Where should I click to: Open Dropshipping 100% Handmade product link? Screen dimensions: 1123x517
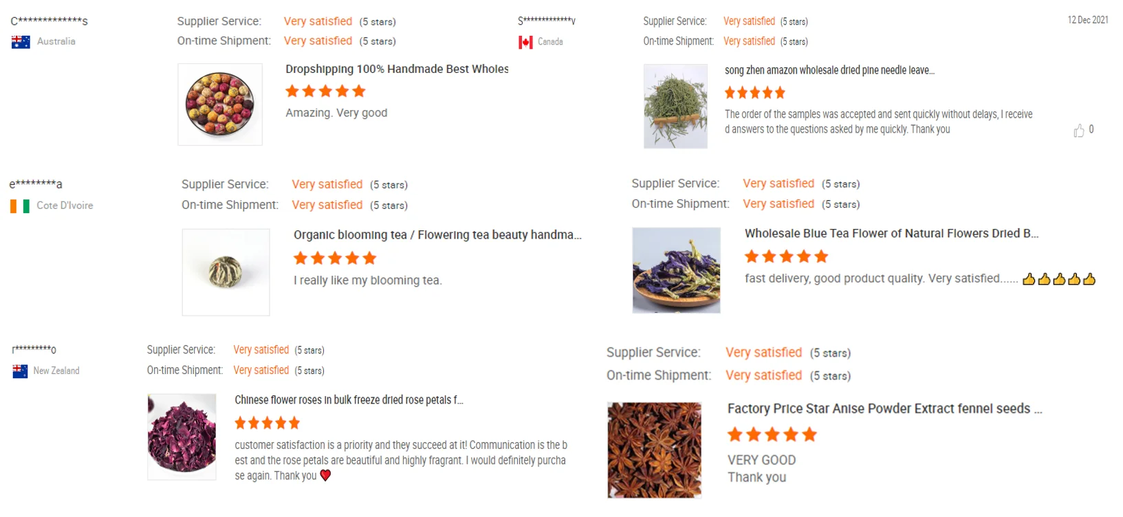(397, 69)
